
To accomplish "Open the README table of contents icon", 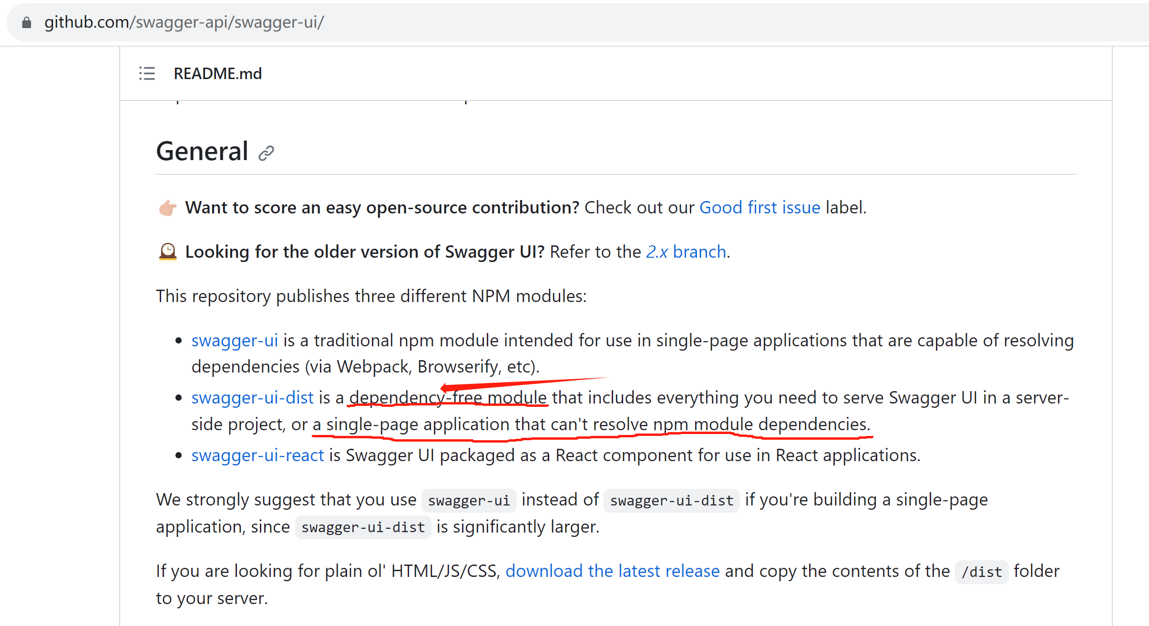I will [x=147, y=73].
